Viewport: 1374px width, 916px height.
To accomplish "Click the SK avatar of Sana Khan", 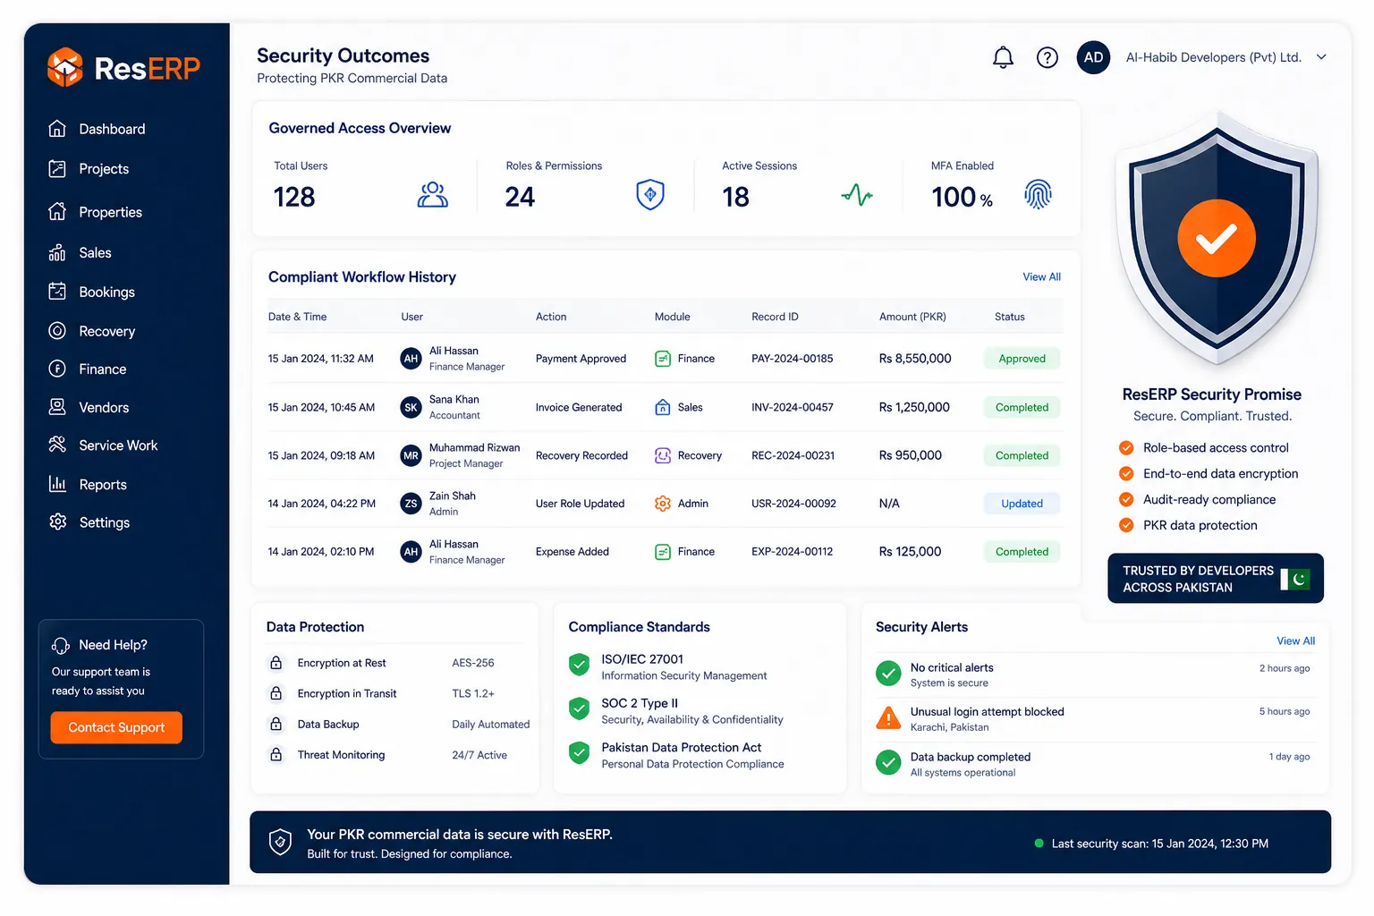I will [411, 407].
